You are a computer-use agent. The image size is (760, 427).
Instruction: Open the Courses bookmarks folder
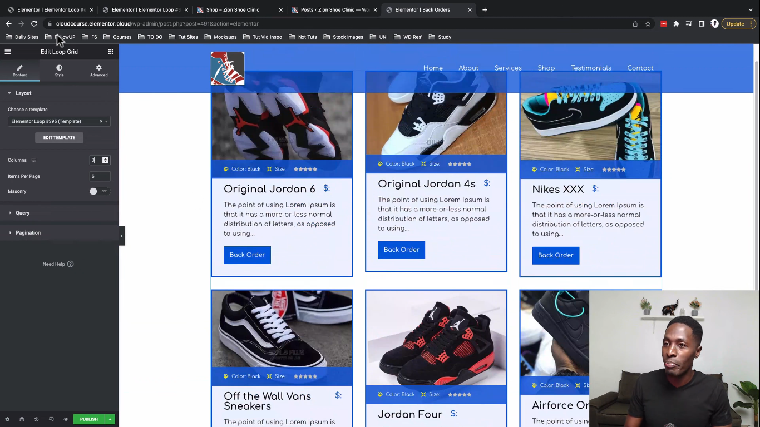pyautogui.click(x=117, y=37)
